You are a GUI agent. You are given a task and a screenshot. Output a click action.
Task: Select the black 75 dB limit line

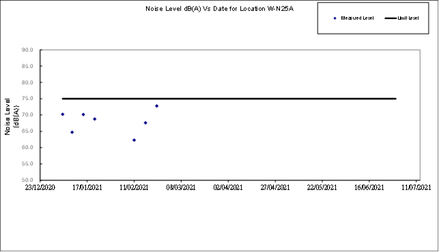[229, 99]
